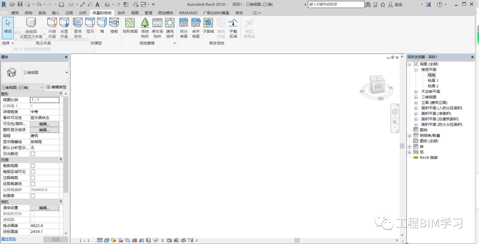The image size is (479, 244).
Task: Click 编辑 button for 图形显示选项
Action: pyautogui.click(x=44, y=130)
